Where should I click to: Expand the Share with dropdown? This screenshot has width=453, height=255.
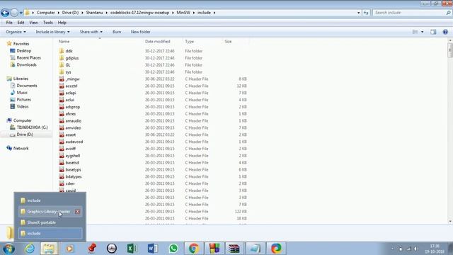[91, 32]
